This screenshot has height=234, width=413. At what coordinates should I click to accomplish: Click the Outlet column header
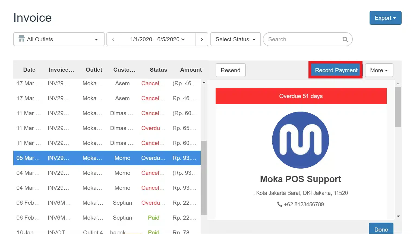coord(94,70)
